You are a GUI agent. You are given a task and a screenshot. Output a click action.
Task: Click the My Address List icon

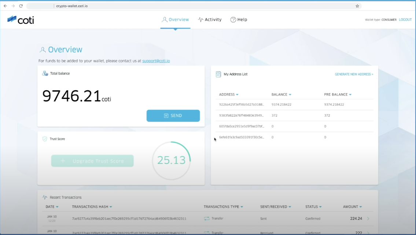point(218,74)
